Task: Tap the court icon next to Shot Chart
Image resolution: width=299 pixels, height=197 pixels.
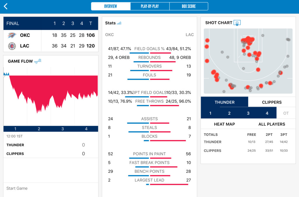Action: (x=237, y=23)
